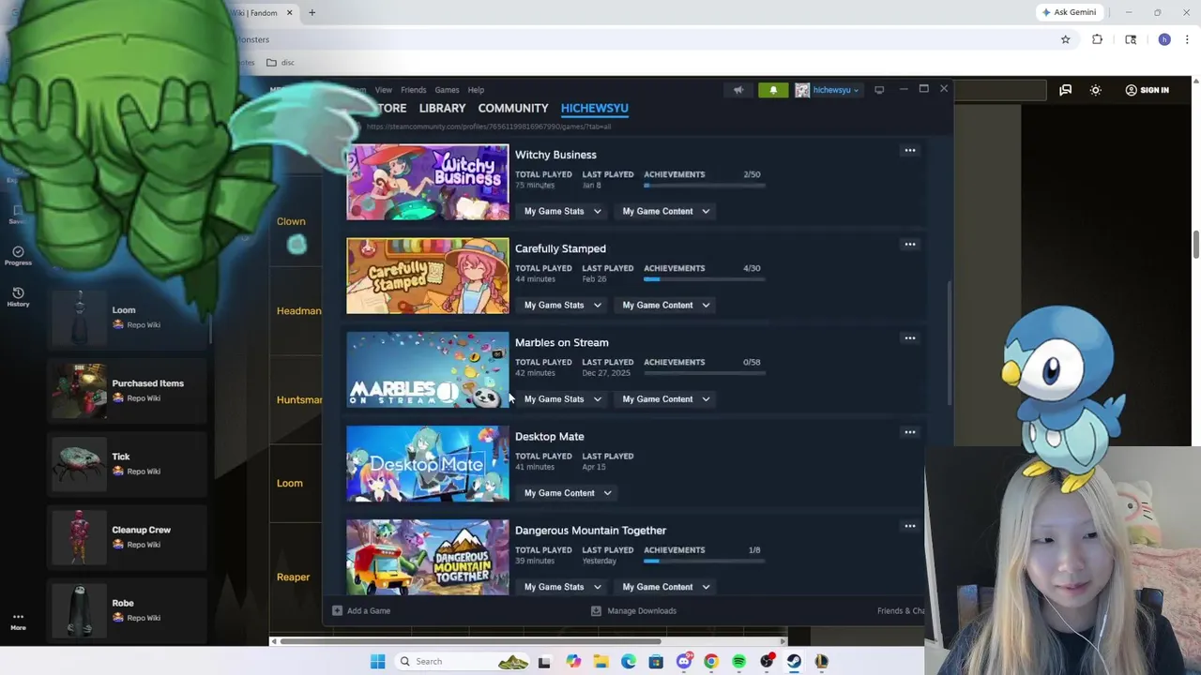Open Fandom discussions chat icon

[x=1065, y=90]
